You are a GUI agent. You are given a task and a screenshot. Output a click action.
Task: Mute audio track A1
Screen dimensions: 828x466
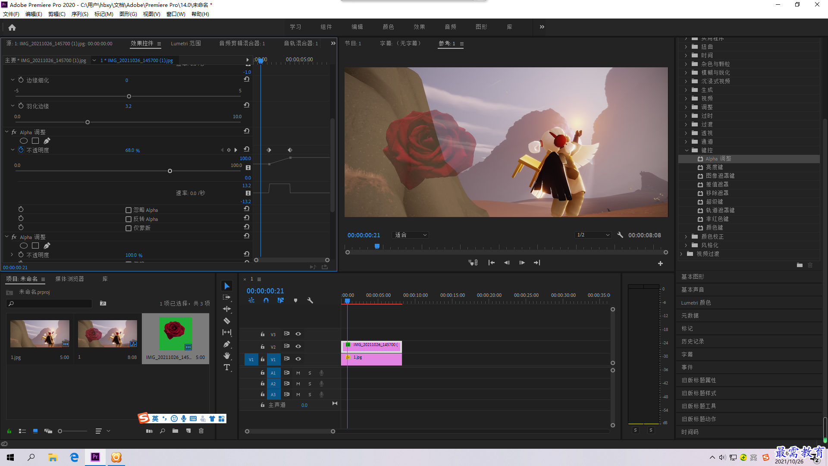pos(298,373)
